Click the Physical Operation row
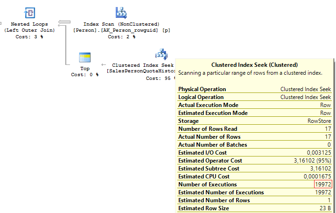The height and width of the screenshot is (213, 336). (x=255, y=89)
